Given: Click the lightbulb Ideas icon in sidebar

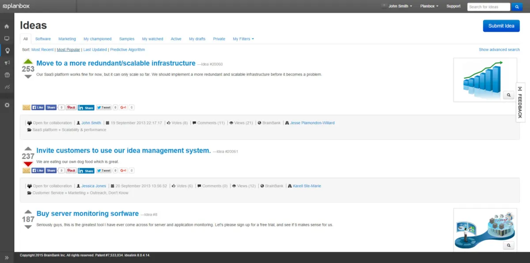Looking at the screenshot, I should pos(7,51).
